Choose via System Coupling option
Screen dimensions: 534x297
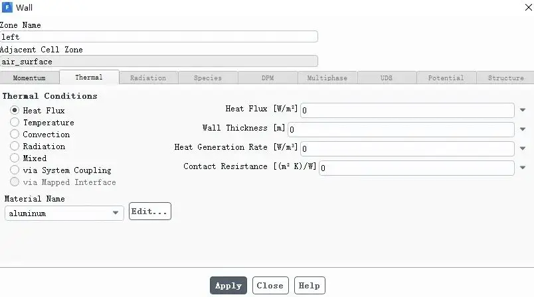pyautogui.click(x=15, y=170)
